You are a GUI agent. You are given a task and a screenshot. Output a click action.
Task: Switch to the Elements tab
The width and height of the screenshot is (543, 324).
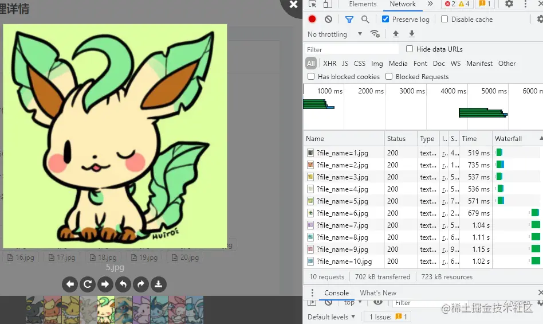pyautogui.click(x=363, y=4)
